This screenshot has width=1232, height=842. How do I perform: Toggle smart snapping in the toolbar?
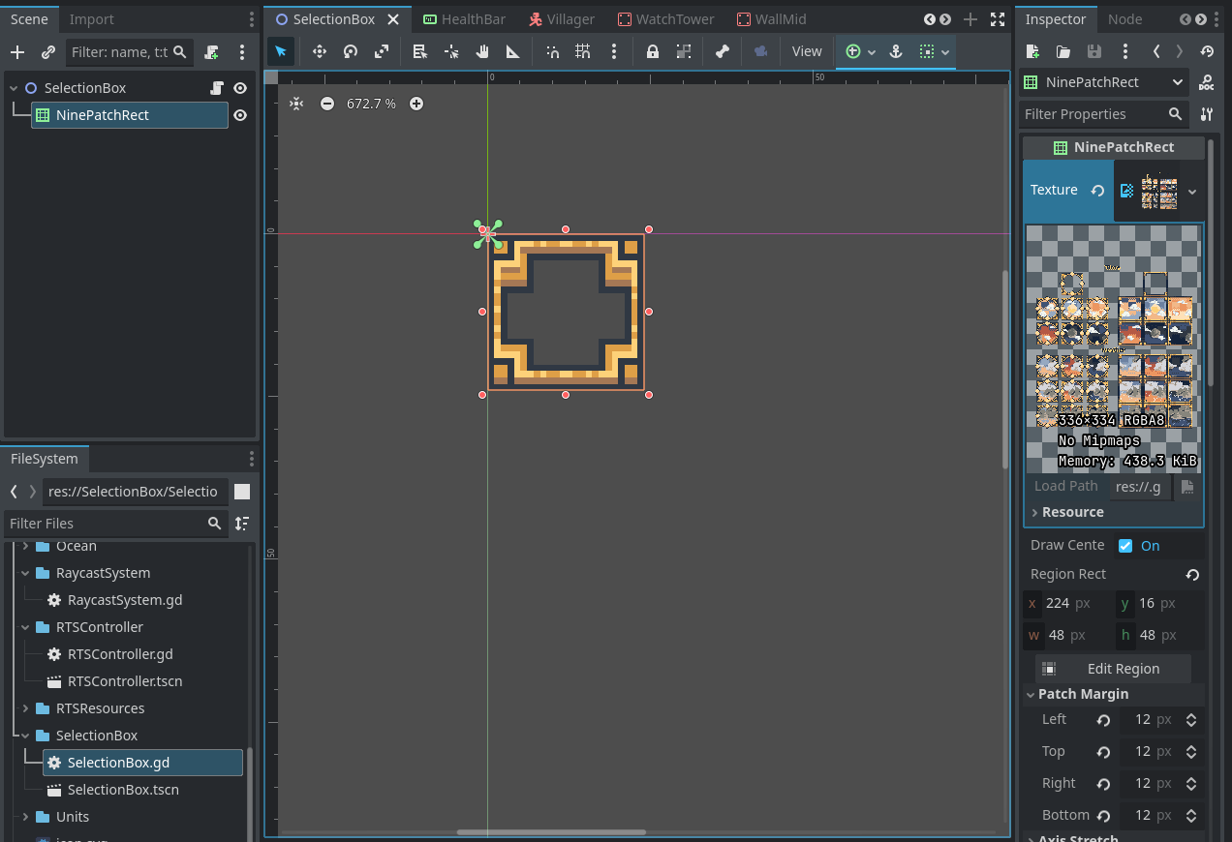click(552, 51)
